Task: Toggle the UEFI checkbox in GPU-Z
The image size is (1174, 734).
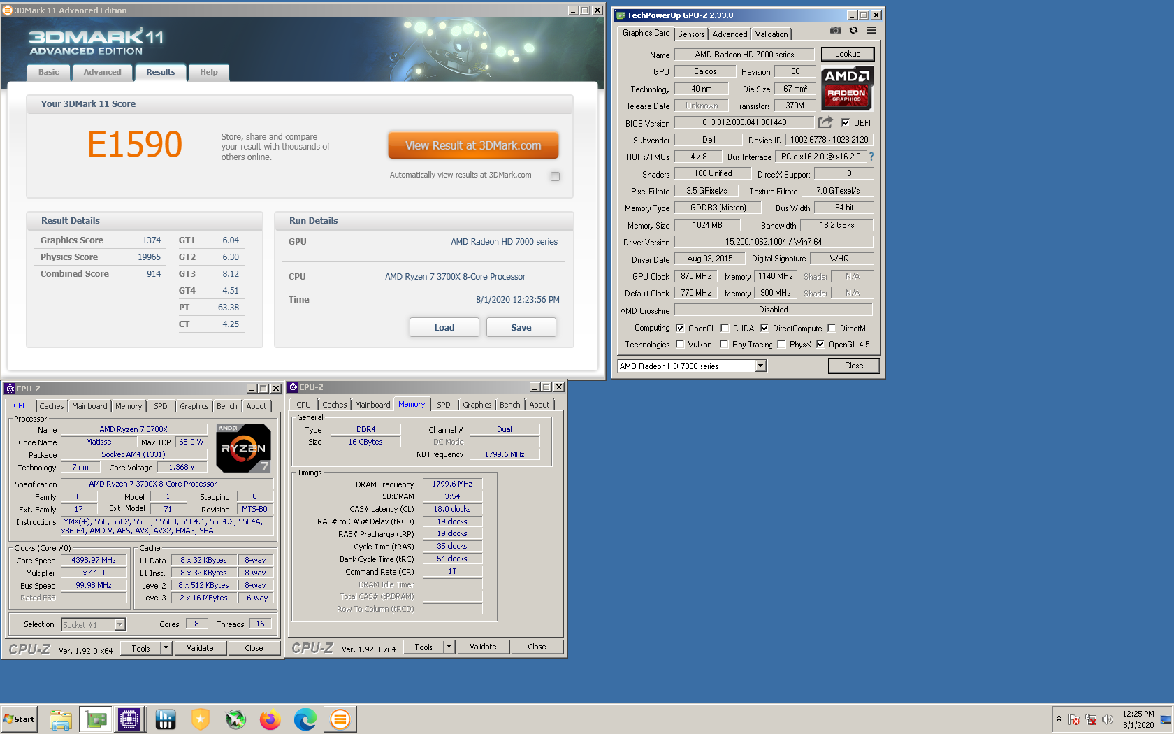Action: [846, 122]
